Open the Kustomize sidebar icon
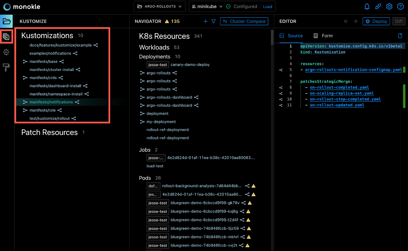The image size is (408, 251). coord(6,37)
